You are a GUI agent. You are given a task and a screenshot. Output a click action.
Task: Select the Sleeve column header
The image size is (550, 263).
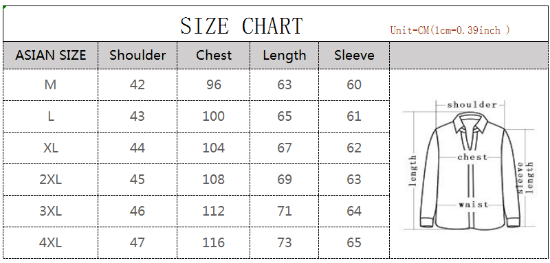coord(354,56)
